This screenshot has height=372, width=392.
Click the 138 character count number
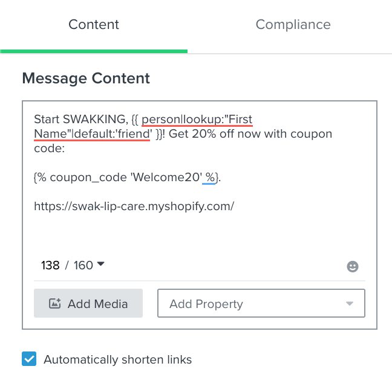[x=50, y=265]
